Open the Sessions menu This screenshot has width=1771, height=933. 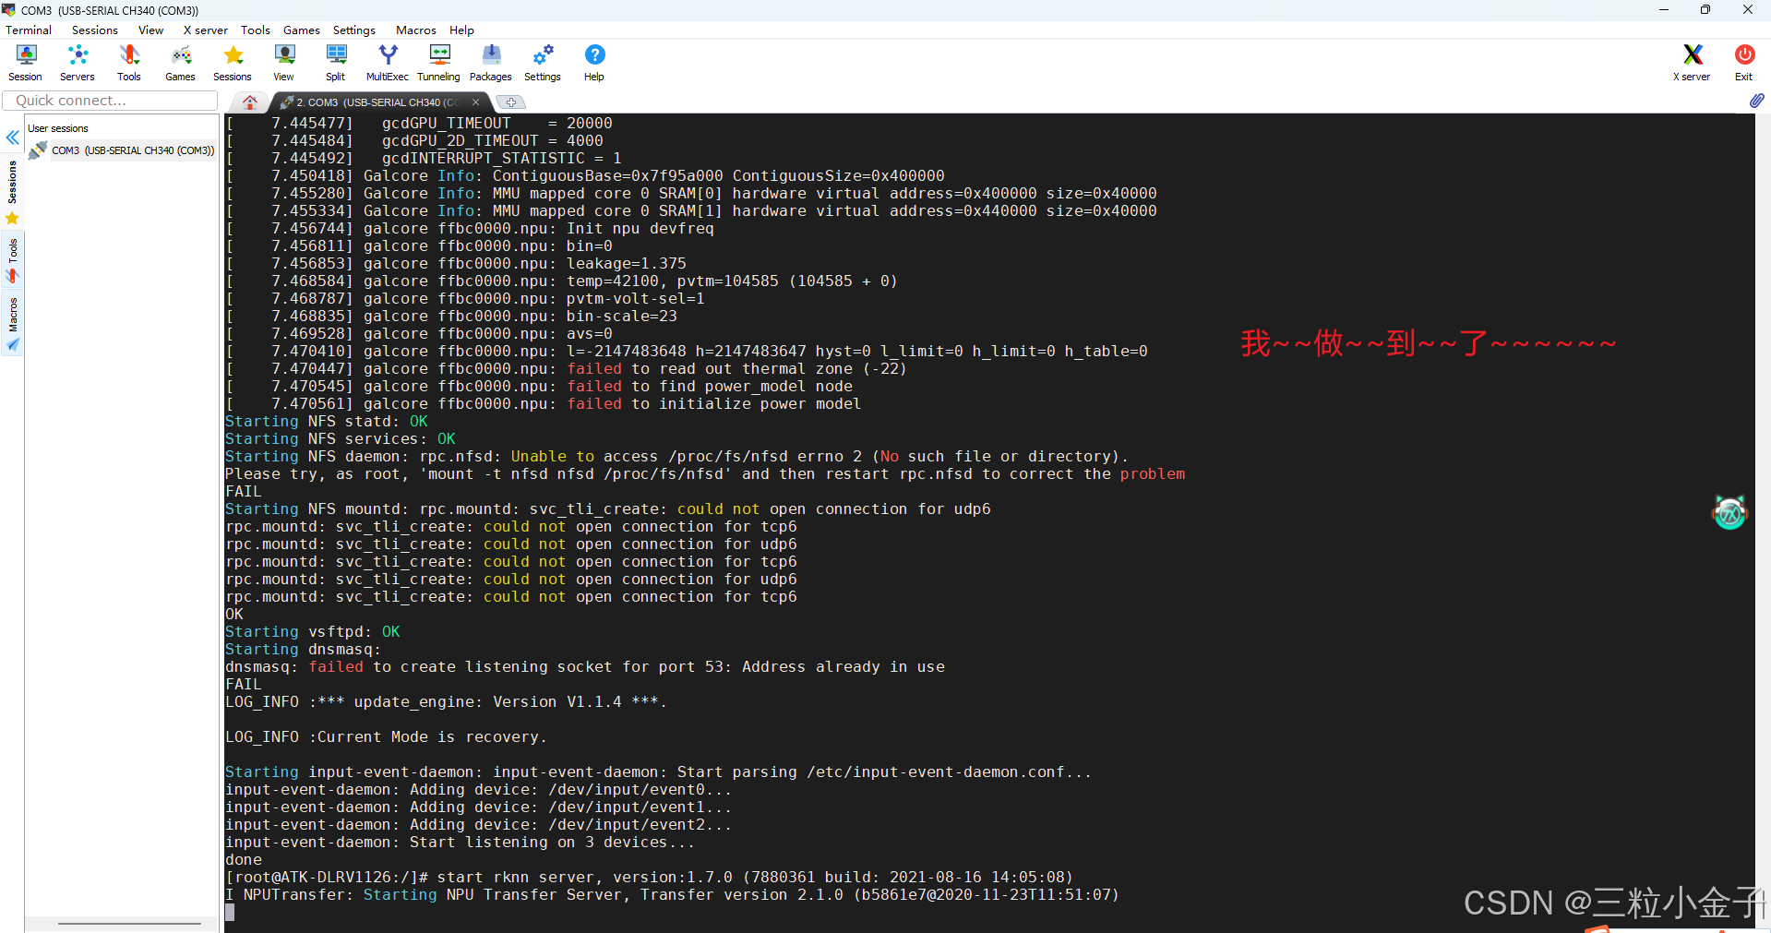point(95,30)
